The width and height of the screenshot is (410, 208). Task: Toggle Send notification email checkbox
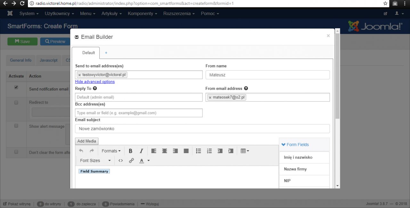[16, 87]
